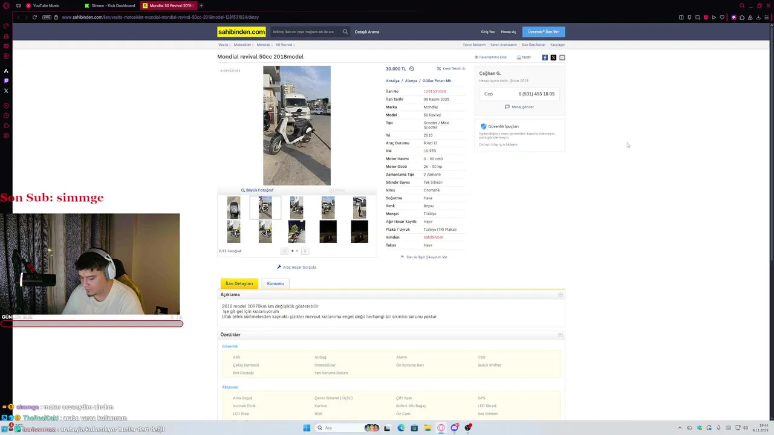The height and width of the screenshot is (435, 774).
Task: Report listing via İlan ile İlgili Şikayetim Var
Action: coord(424,257)
